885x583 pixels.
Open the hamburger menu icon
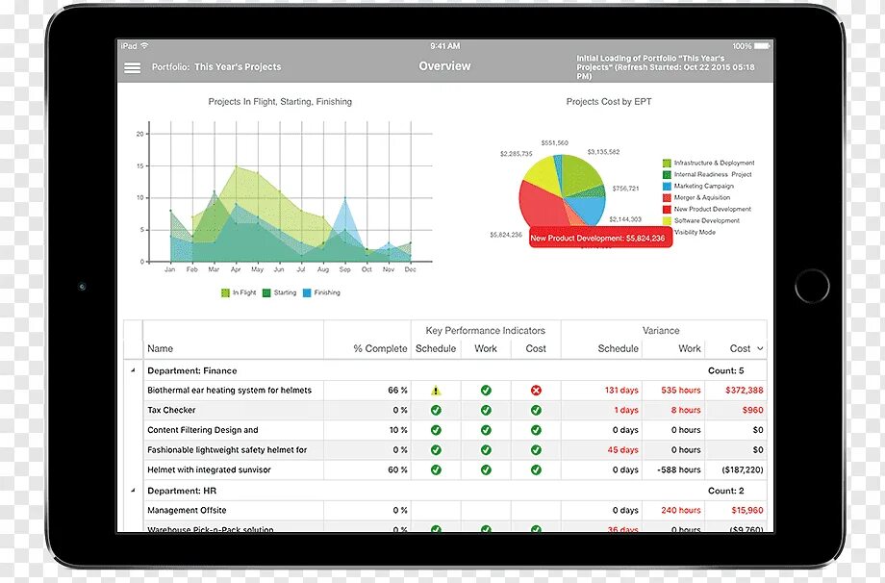pyautogui.click(x=132, y=67)
